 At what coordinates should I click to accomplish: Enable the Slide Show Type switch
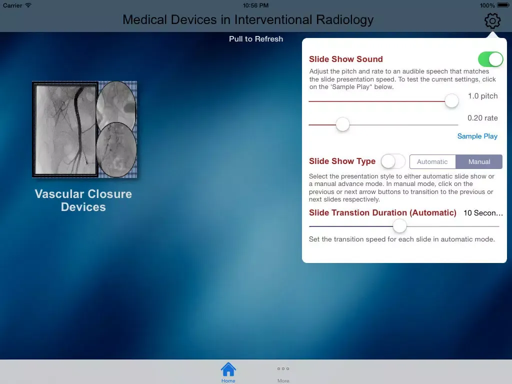pyautogui.click(x=393, y=161)
